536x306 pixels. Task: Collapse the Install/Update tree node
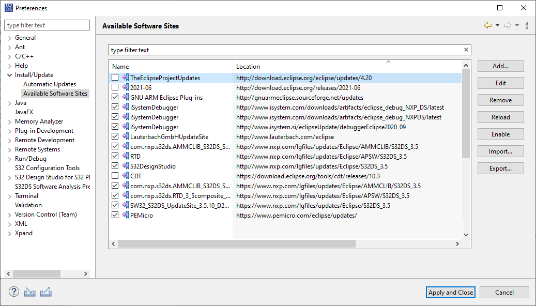click(x=10, y=74)
